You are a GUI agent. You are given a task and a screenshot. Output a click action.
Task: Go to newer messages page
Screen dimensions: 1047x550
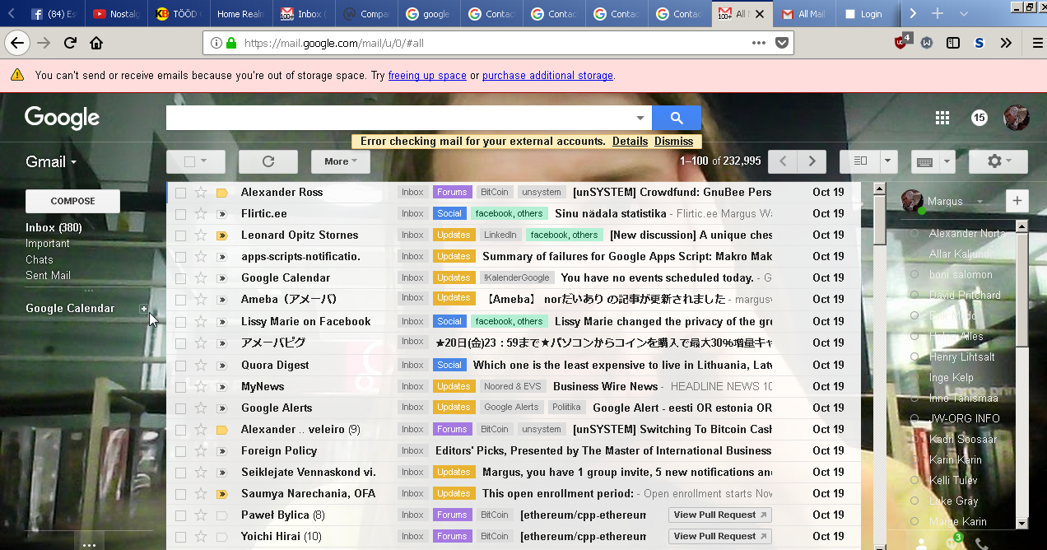click(783, 161)
